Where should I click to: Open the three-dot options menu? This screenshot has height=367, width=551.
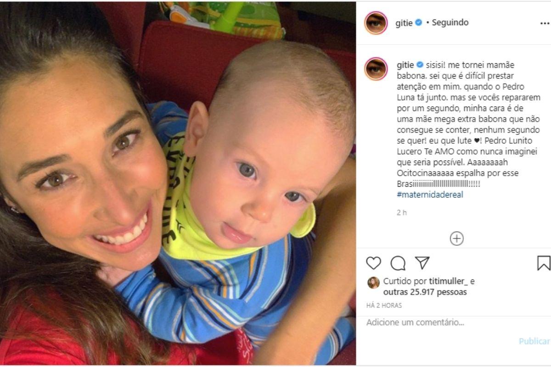545,22
